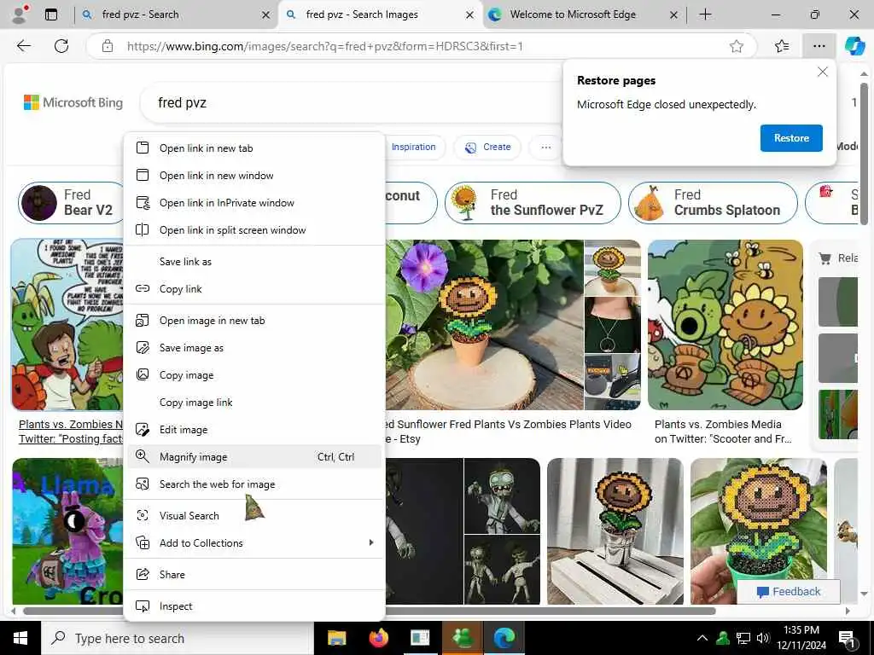Select Copy link
Screen dimensions: 874x655
pyautogui.click(x=254, y=289)
